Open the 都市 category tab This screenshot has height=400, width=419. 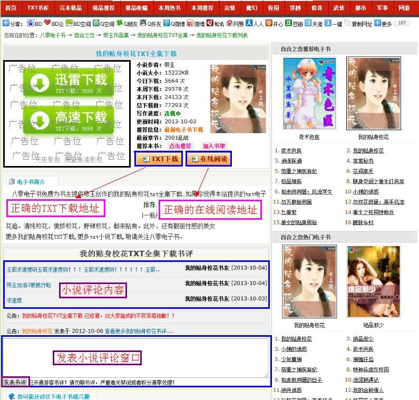pos(360,8)
